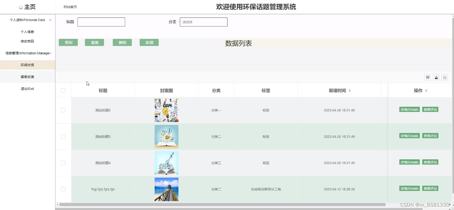Click 查看评论 for 测试标题4

coord(430,162)
